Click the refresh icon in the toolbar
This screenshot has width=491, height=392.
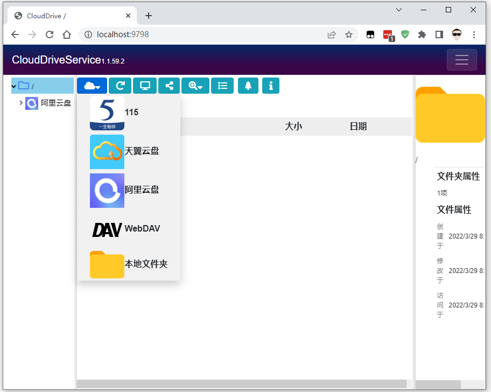(x=120, y=86)
